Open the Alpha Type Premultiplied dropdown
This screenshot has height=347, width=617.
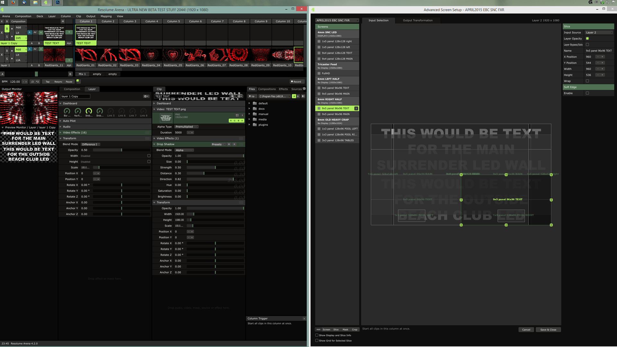(186, 127)
